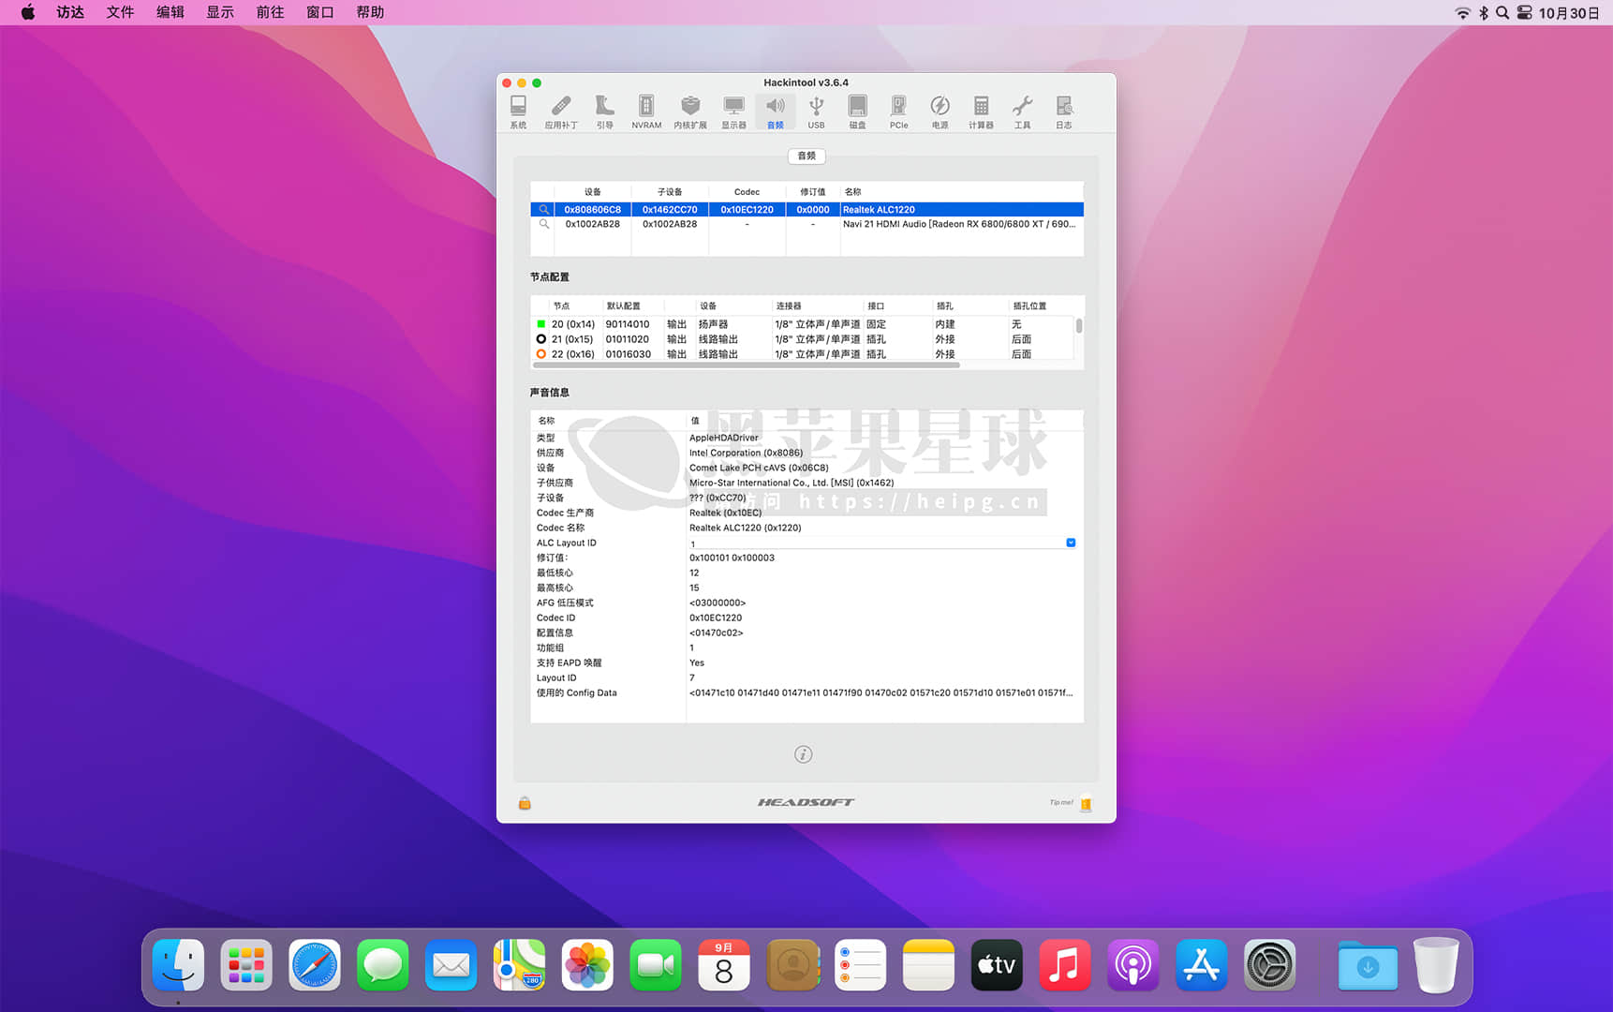Click magnifier on Realtek ALC1220 row
This screenshot has height=1012, width=1613.
pos(543,210)
